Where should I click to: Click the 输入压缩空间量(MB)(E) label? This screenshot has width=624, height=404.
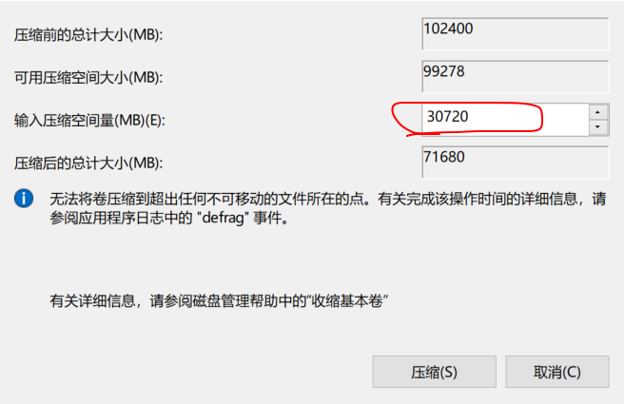(89, 121)
